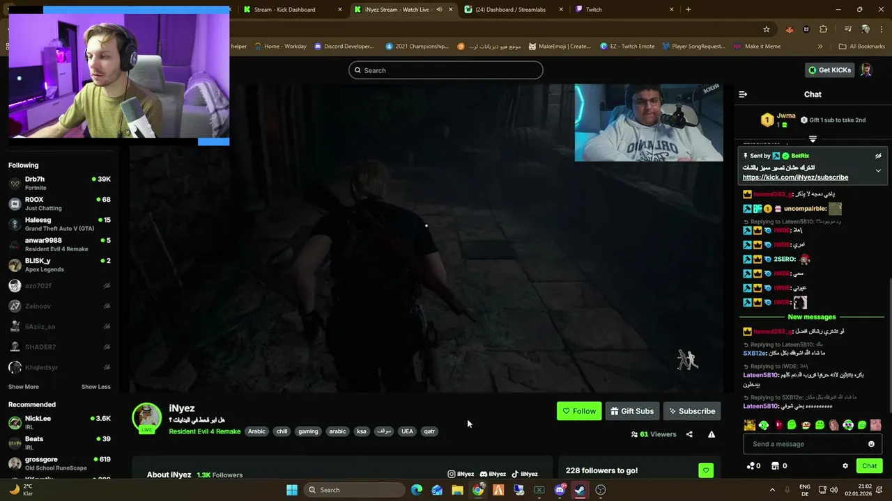Open Windows Start menu
This screenshot has height=501, width=892.
coord(292,490)
